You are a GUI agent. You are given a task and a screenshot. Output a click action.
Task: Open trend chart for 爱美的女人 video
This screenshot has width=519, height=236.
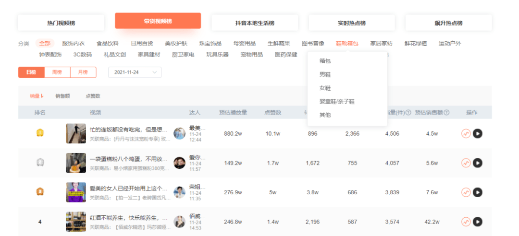coord(466,192)
